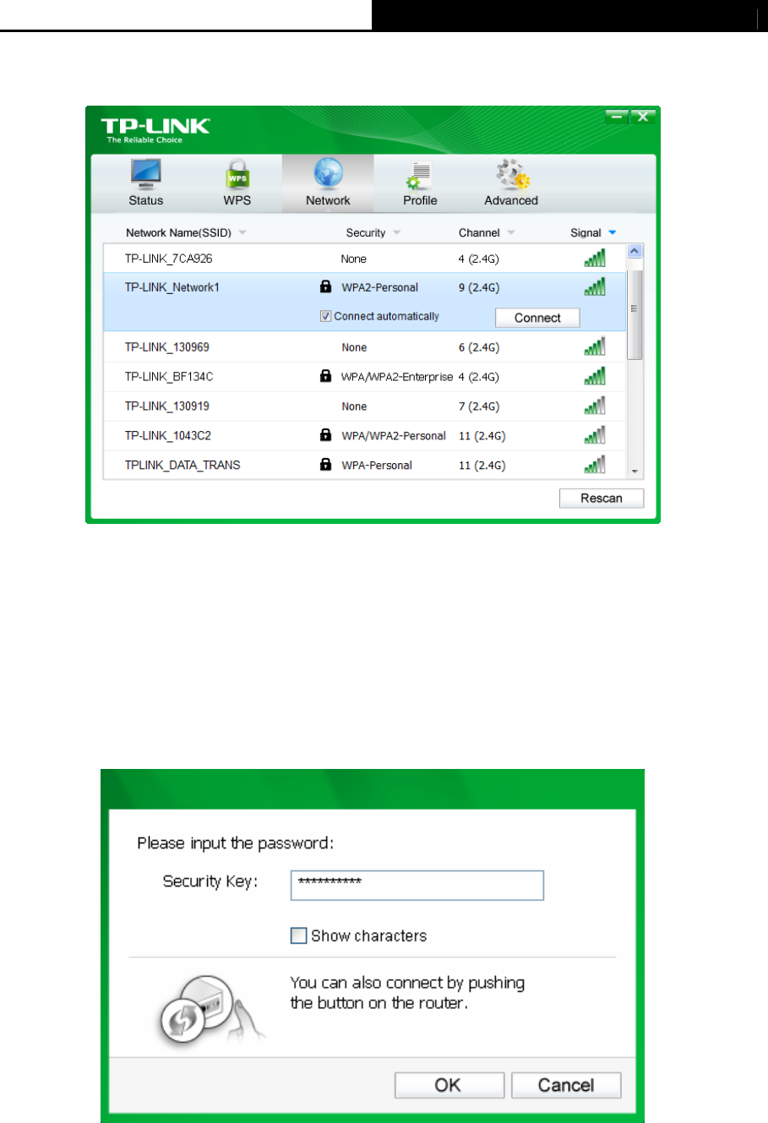Click signal bars of TP-LINK_130969

click(x=595, y=346)
